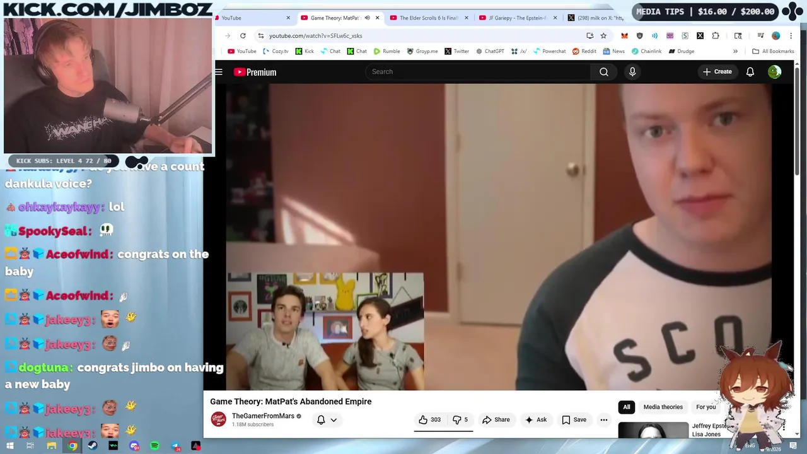Viewport: 807px width, 454px height.
Task: Open the YouTube notifications bell
Action: point(750,72)
